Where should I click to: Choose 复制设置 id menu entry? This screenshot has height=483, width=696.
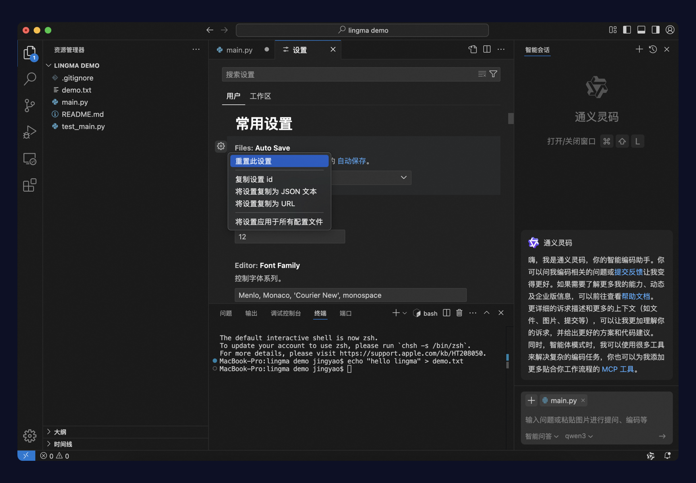pyautogui.click(x=279, y=179)
